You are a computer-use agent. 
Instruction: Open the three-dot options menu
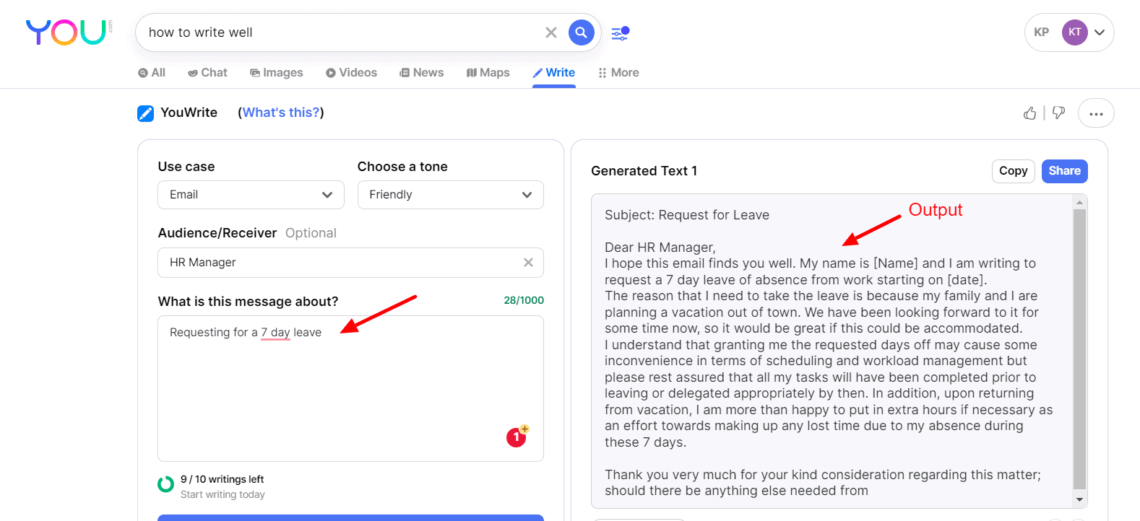click(1096, 113)
